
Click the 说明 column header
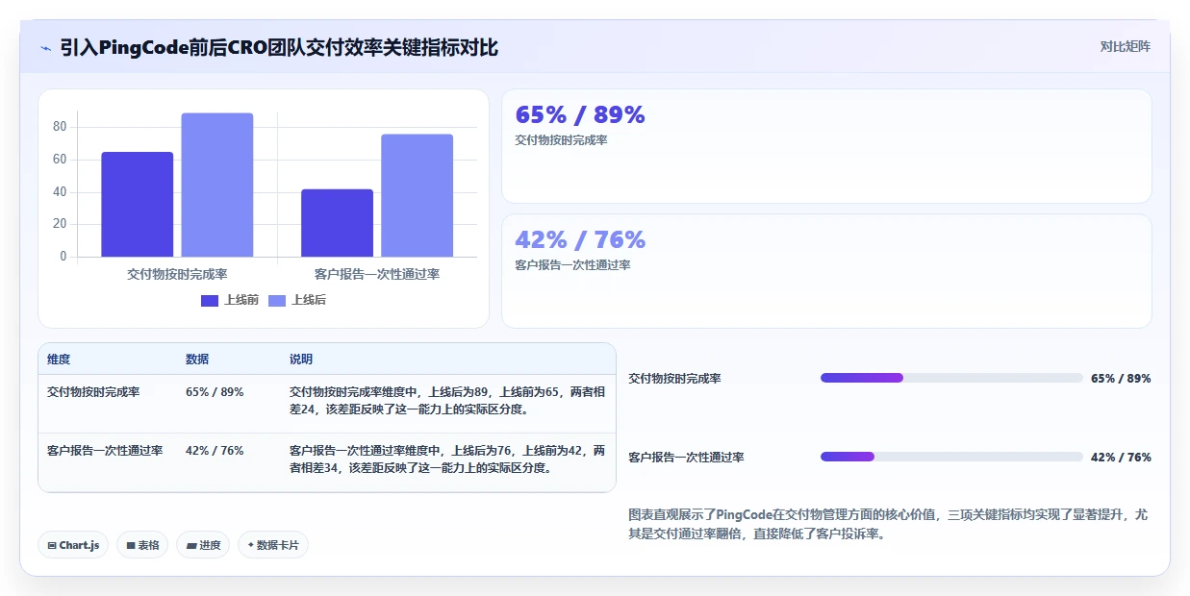(301, 360)
